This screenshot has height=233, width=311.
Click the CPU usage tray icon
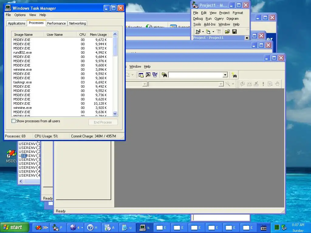click(x=277, y=227)
